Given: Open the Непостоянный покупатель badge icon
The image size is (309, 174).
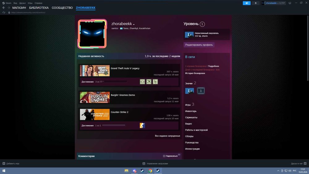Looking at the screenshot, I should click(x=189, y=35).
